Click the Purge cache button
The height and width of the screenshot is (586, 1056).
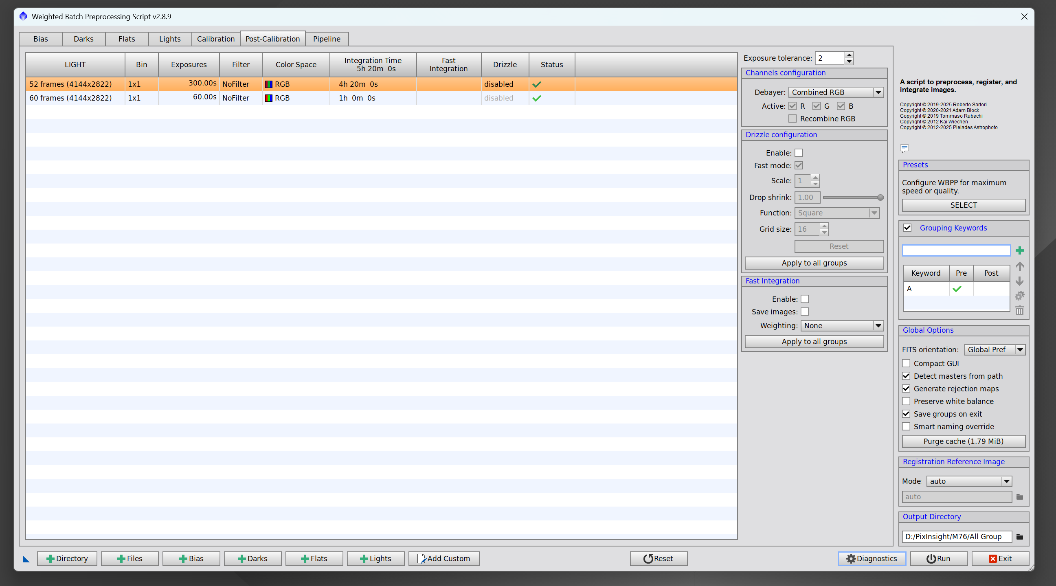[x=963, y=441]
